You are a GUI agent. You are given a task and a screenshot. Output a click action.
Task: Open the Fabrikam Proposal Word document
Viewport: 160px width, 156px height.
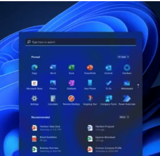[101, 128]
